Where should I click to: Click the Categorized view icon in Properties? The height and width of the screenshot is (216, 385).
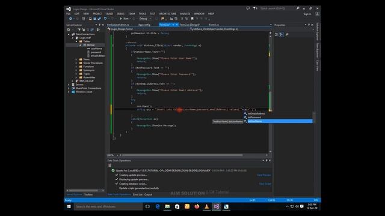coord(277,35)
